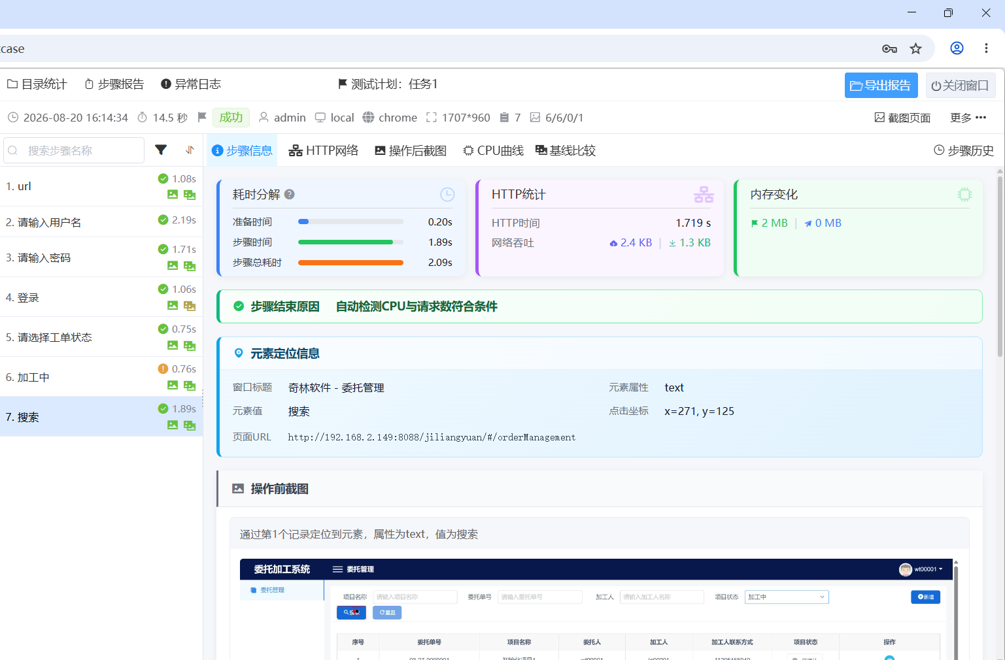The width and height of the screenshot is (1005, 660).
Task: Click the orange 步骤总耗时 progress bar
Action: pyautogui.click(x=350, y=262)
